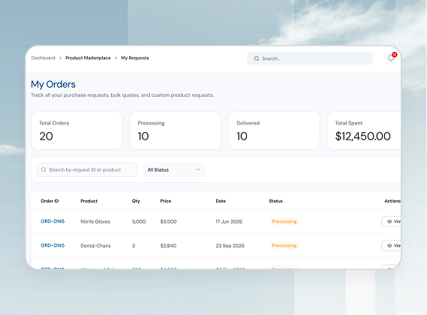427x315 pixels.
Task: Open the All Status dropdown
Action: click(x=174, y=169)
